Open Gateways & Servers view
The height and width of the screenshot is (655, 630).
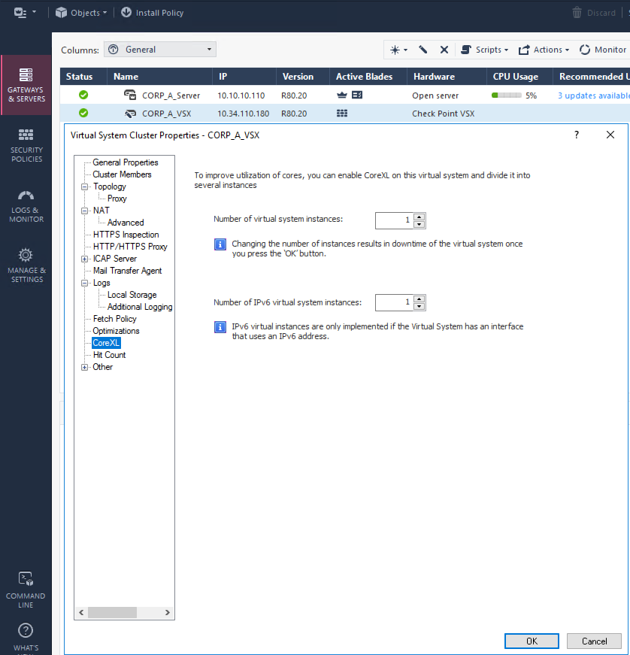pyautogui.click(x=26, y=85)
